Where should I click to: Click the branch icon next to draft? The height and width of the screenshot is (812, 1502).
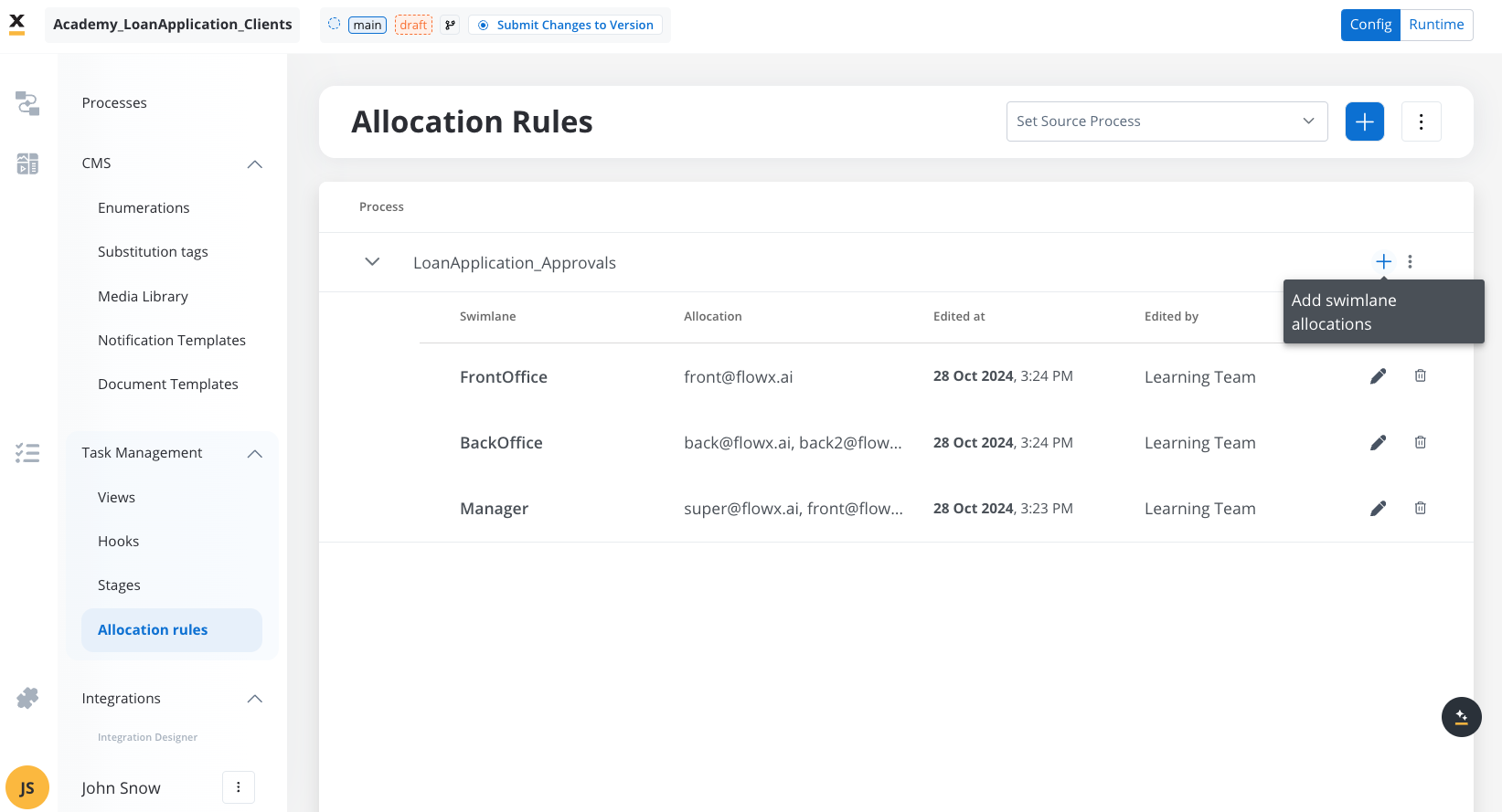coord(450,25)
